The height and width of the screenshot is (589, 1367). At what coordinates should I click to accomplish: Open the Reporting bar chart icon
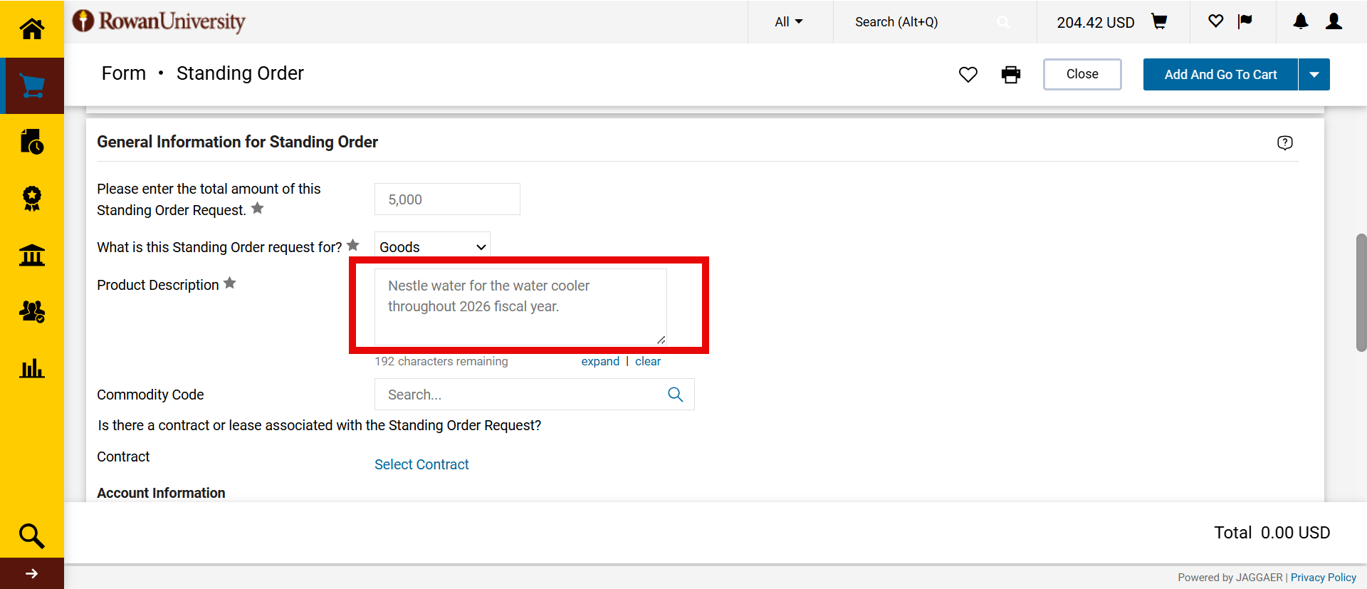[x=31, y=368]
